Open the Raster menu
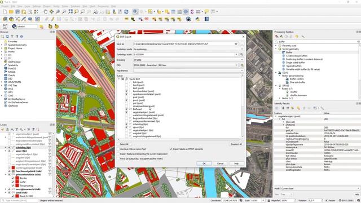 [65, 6]
